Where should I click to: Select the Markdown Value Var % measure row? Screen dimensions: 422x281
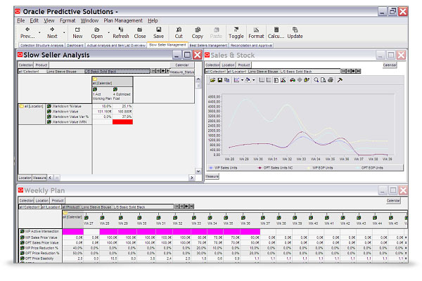(x=70, y=117)
